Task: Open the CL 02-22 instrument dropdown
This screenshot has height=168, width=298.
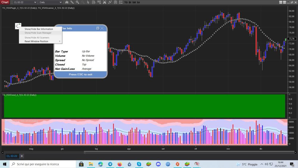Action: coord(25,2)
